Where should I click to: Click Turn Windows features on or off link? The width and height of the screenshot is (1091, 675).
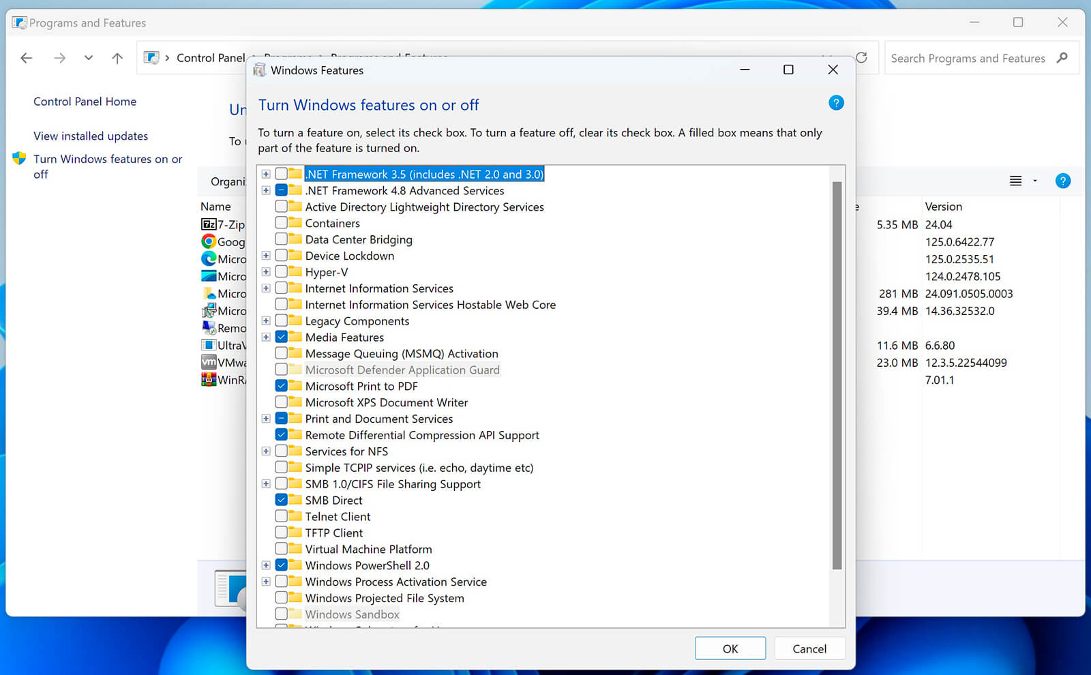(x=108, y=166)
